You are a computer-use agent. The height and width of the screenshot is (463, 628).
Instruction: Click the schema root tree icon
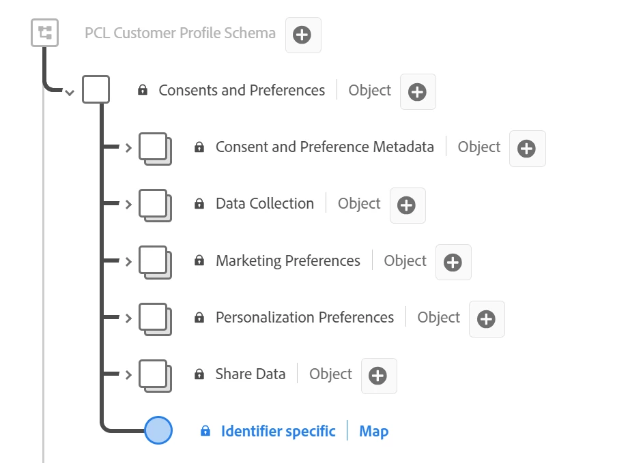(x=45, y=33)
